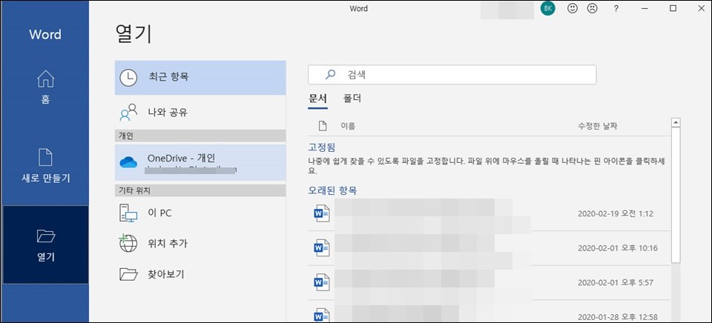Viewport: 712px width, 323px height.
Task: Click the scroll up arrow of file list
Action: pos(676,122)
